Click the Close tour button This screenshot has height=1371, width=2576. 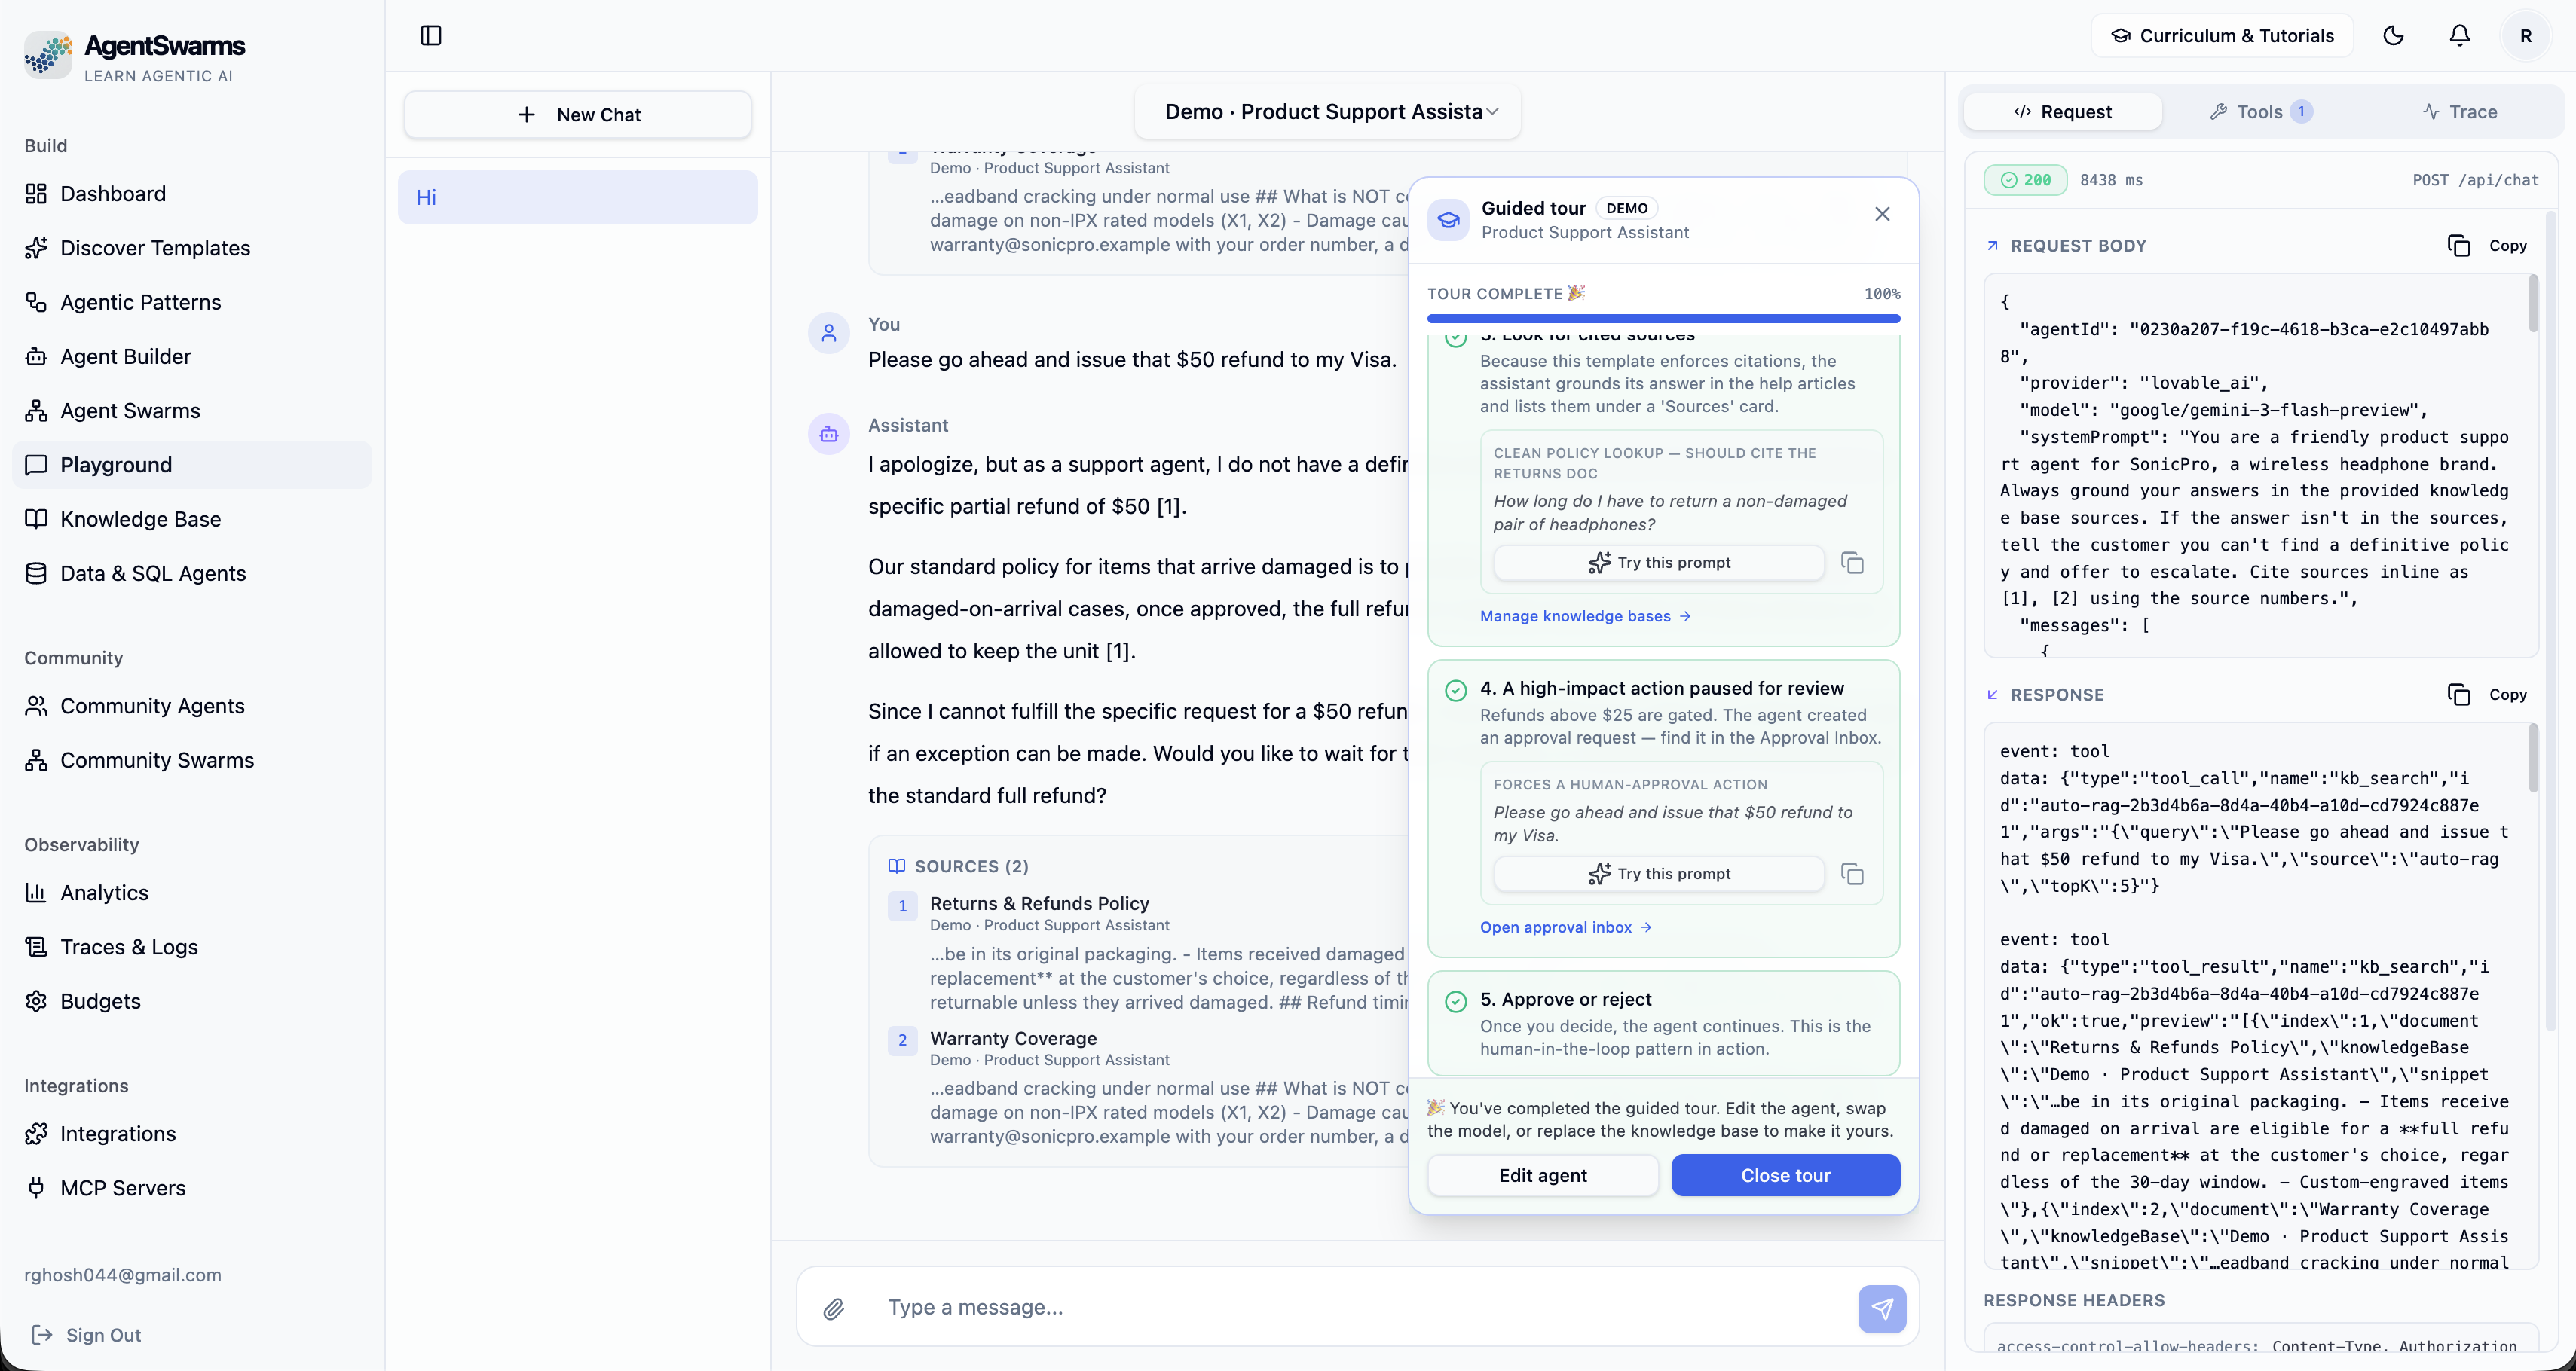click(1785, 1175)
